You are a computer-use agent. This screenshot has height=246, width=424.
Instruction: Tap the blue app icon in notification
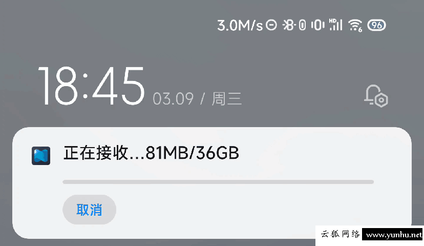coord(41,156)
